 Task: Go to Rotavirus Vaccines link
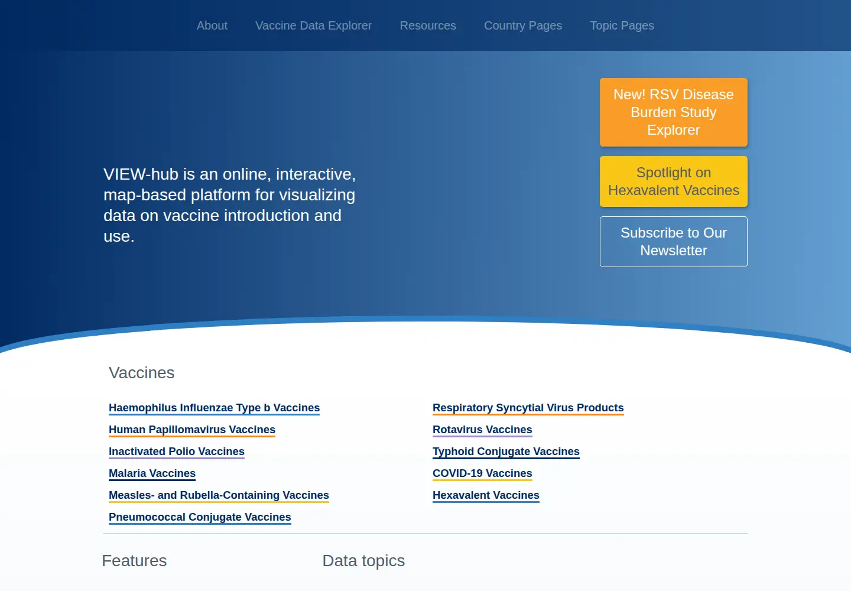(482, 430)
